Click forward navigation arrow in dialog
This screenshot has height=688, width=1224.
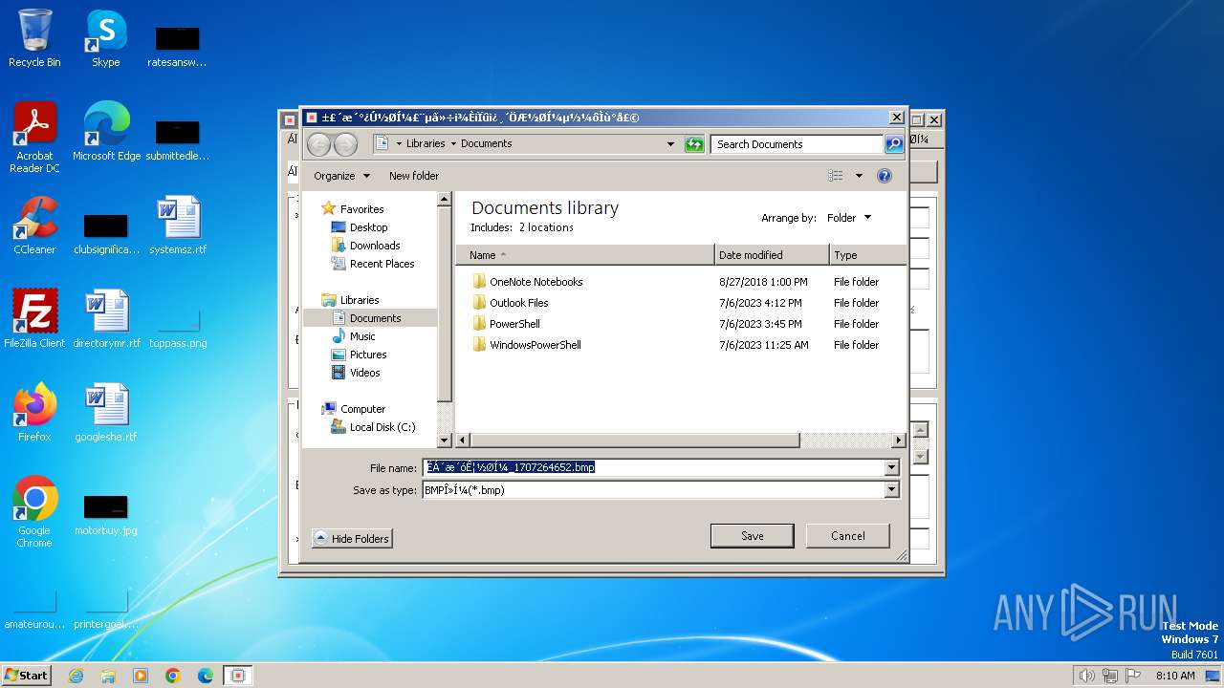[345, 144]
